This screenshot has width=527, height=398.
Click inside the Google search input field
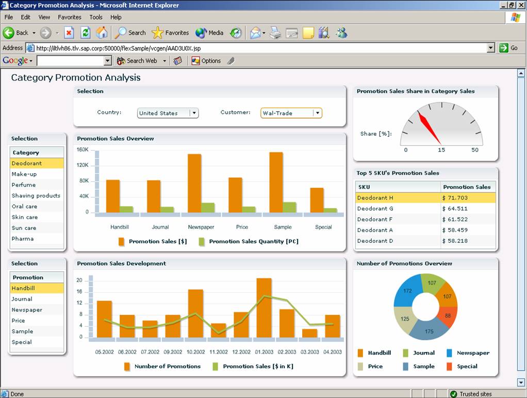(70, 61)
